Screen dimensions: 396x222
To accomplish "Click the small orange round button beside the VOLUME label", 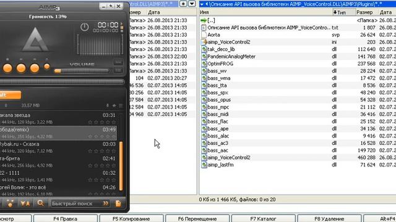I will [x=47, y=67].
